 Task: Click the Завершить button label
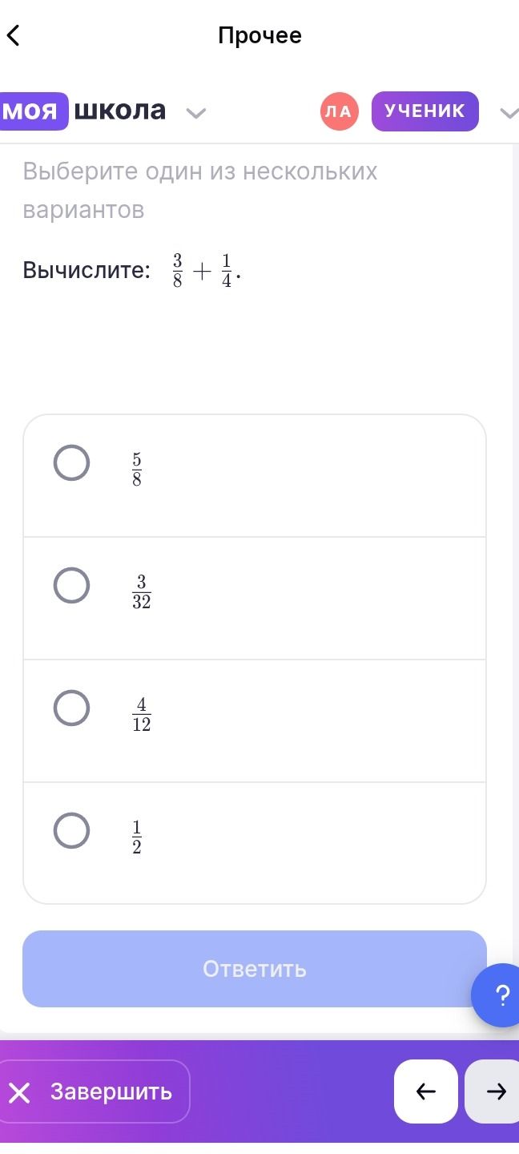tap(111, 1091)
